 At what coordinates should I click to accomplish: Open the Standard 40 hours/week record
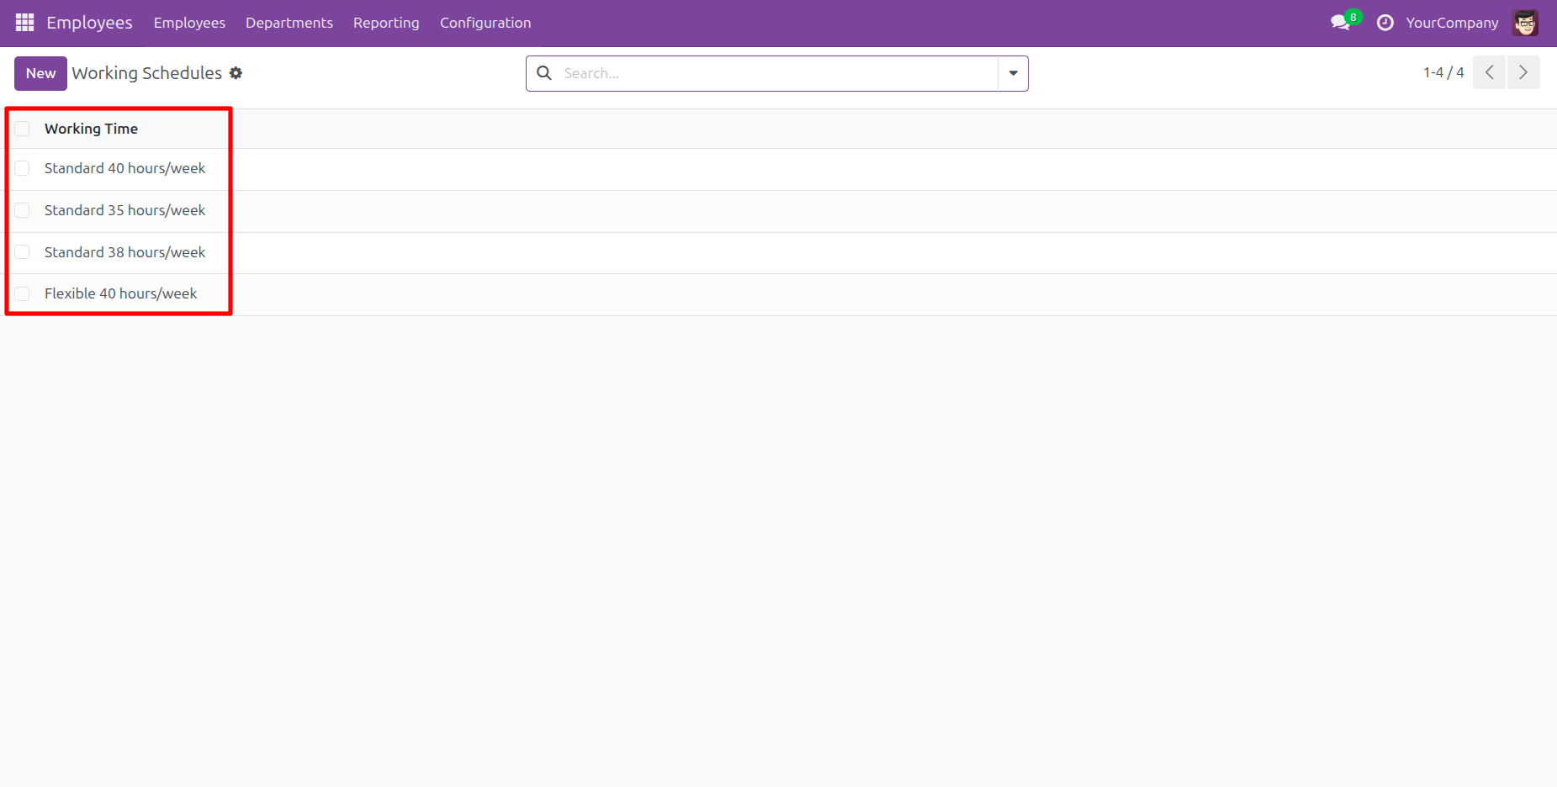click(124, 168)
